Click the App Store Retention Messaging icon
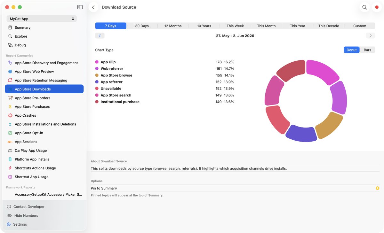This screenshot has height=233, width=384. coord(10,80)
